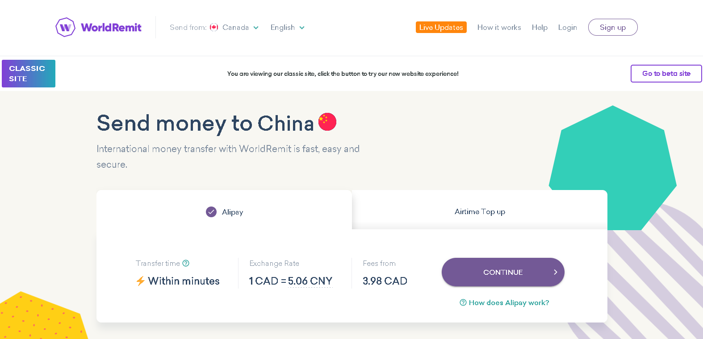Expand the Send from Canada dropdown

coord(235,28)
